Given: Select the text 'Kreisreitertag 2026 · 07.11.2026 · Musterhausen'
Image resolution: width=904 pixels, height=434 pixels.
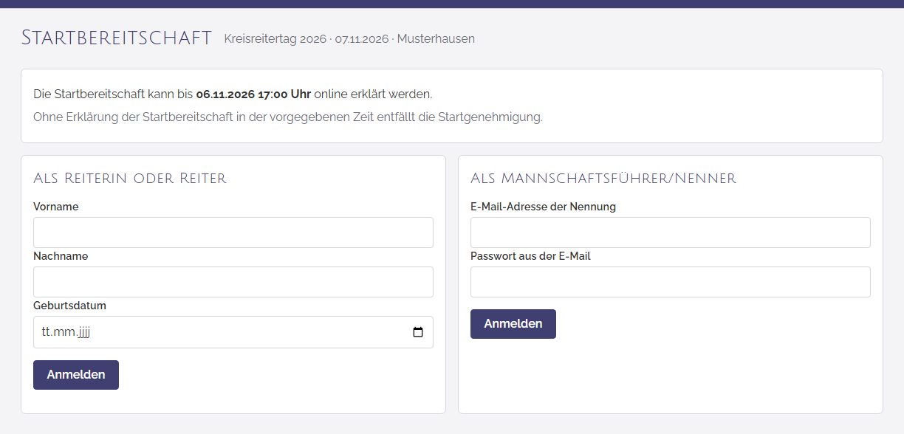Looking at the screenshot, I should pos(349,39).
